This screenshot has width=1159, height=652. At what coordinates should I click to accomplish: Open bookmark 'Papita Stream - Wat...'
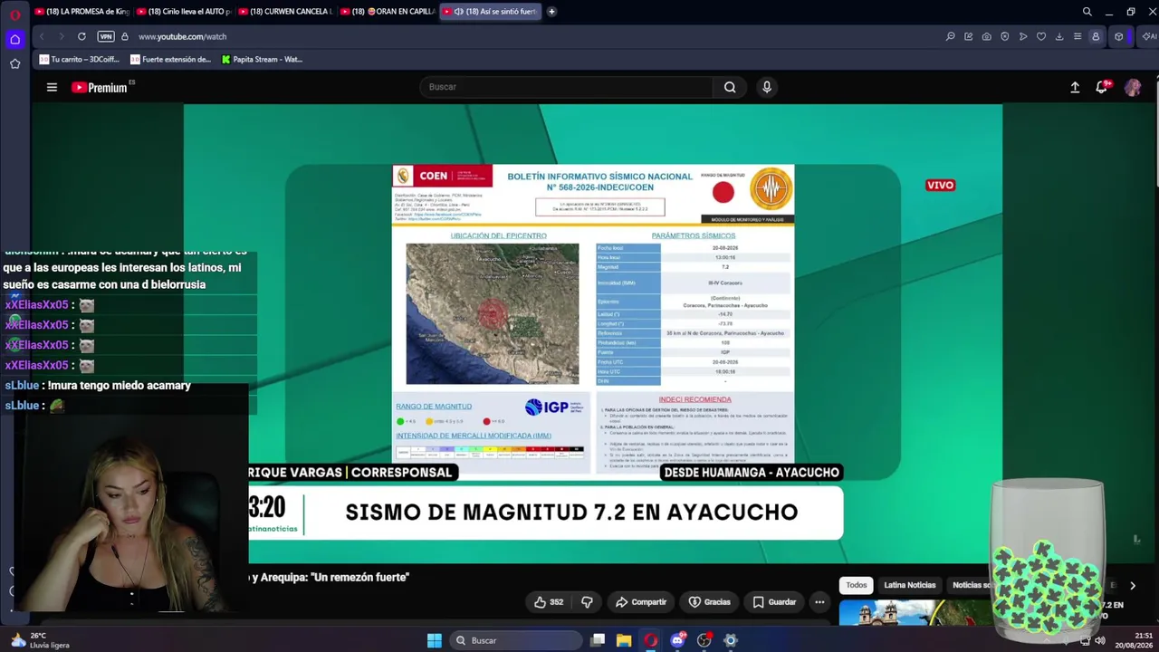[263, 60]
